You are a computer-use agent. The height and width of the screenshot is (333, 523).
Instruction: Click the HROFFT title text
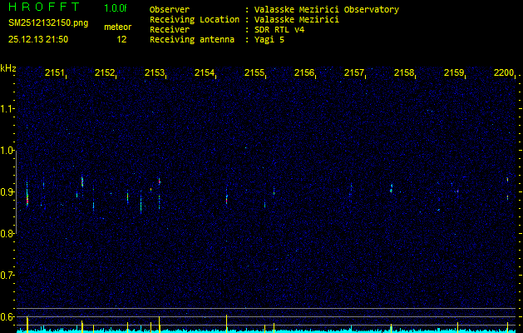point(44,7)
